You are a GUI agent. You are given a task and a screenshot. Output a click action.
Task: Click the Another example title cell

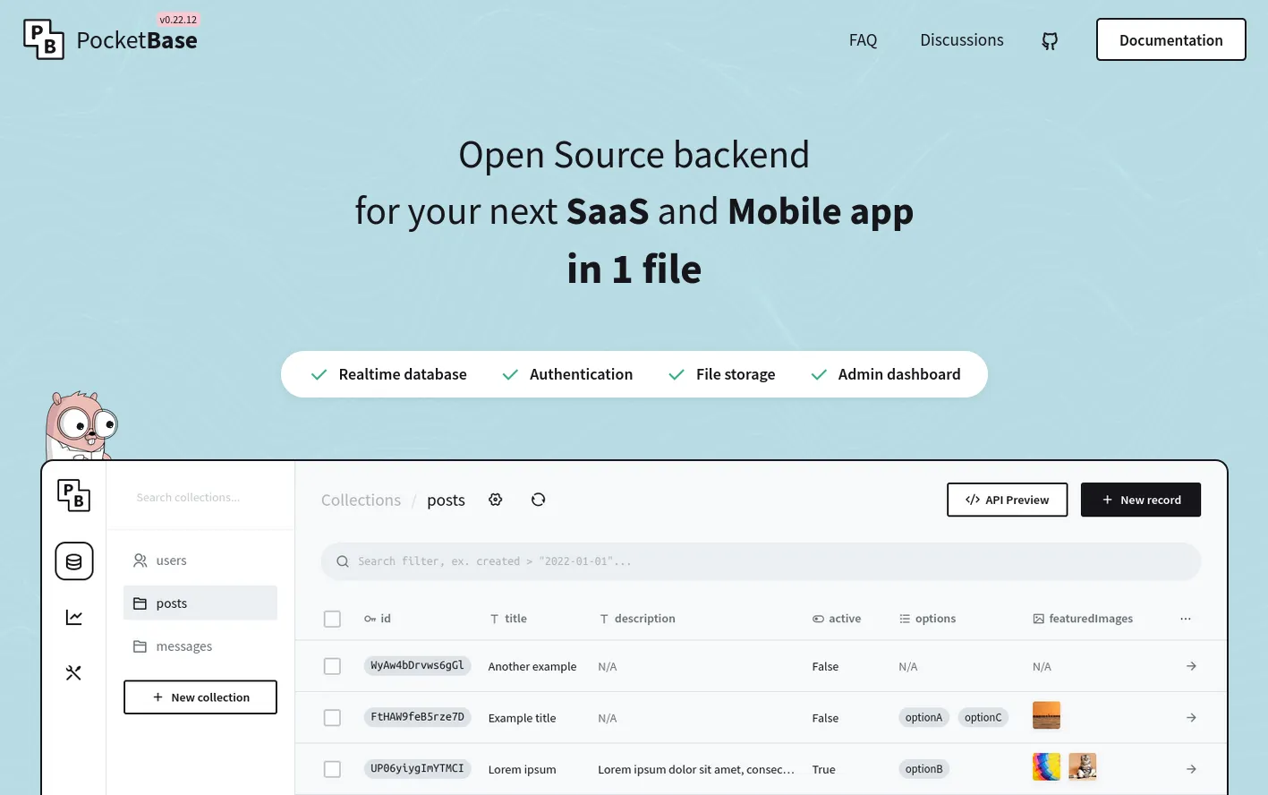click(532, 667)
